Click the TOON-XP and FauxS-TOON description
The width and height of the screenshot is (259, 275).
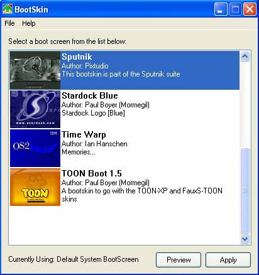tap(142, 195)
